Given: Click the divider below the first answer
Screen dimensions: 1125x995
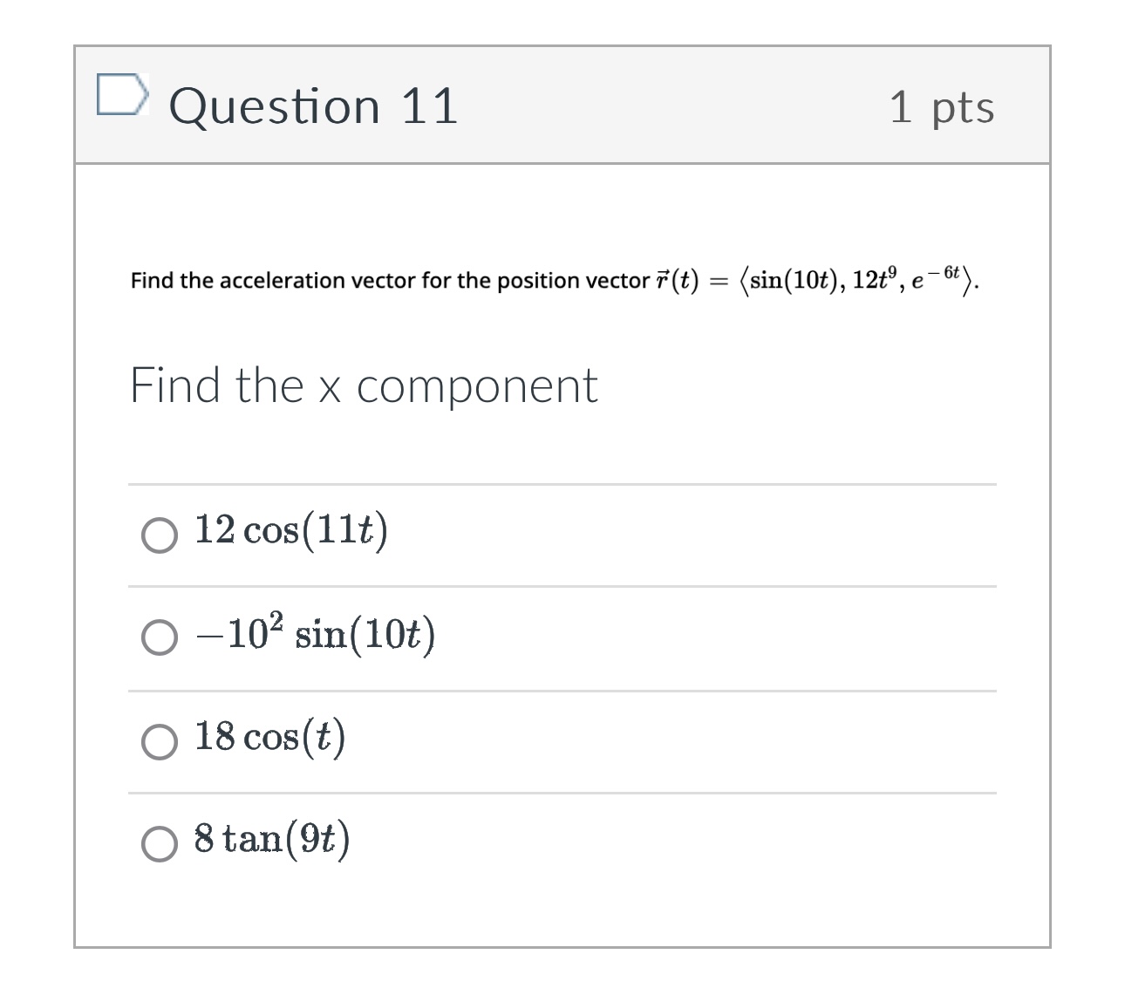Looking at the screenshot, I should point(562,584).
